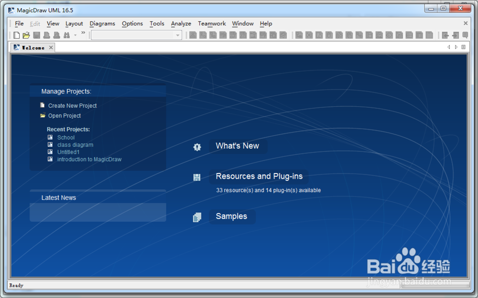Click the Ready status bar text
The image size is (478, 298).
tap(16, 285)
